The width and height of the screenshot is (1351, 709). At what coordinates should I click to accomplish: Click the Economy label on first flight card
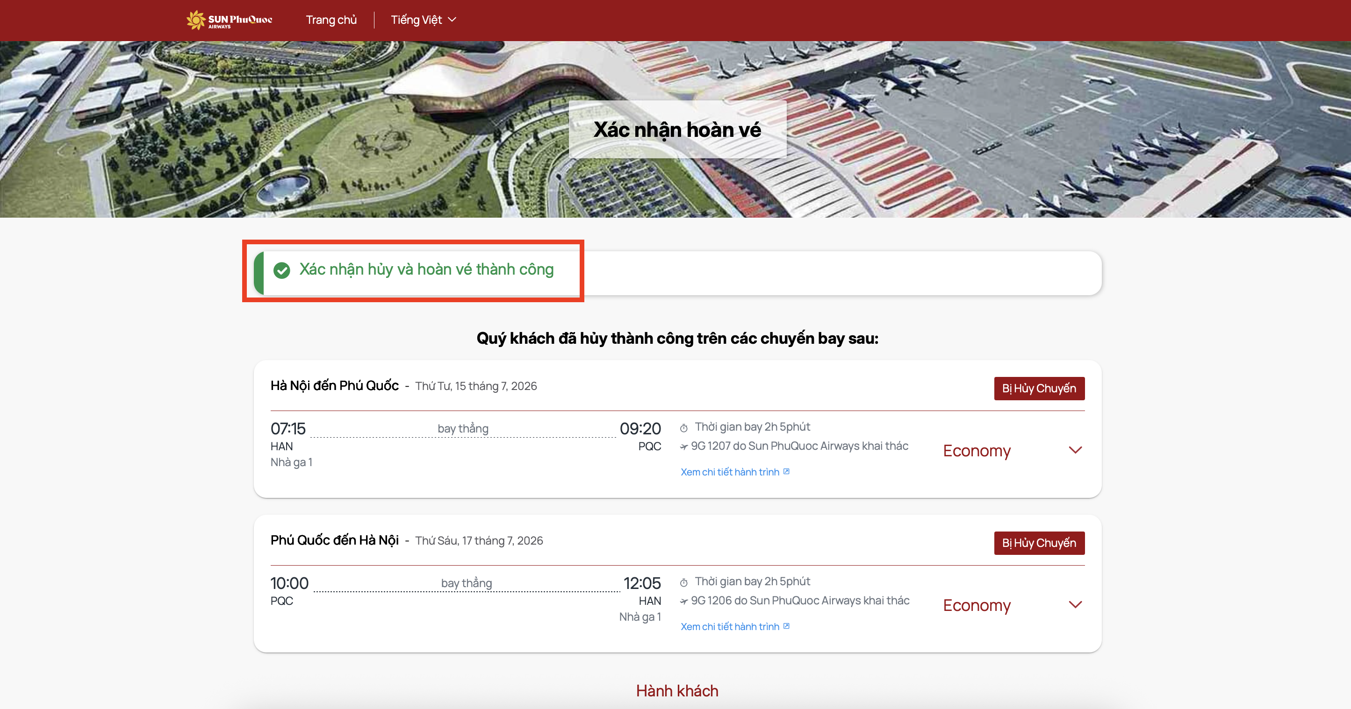click(977, 451)
